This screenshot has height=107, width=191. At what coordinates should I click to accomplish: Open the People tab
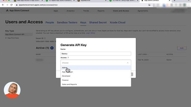pyautogui.click(x=50, y=23)
